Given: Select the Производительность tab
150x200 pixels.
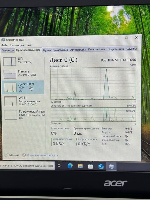Looking at the screenshot, I should point(28,50).
